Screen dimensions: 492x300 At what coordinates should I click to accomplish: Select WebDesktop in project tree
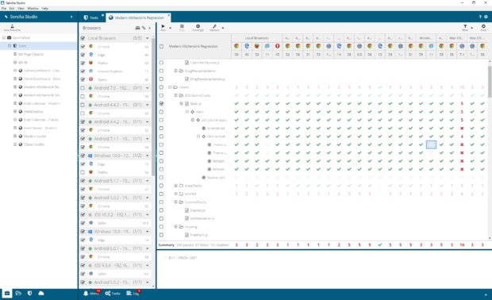(33, 112)
